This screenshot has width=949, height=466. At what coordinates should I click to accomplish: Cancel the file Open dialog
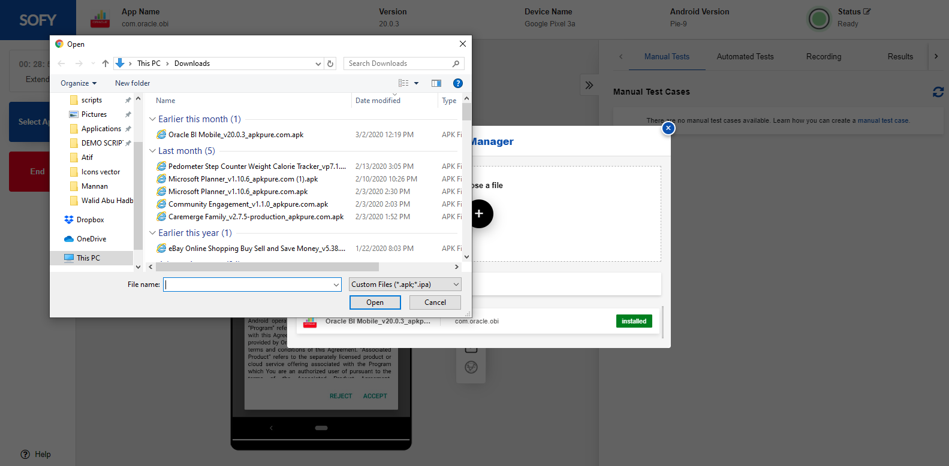tap(435, 302)
